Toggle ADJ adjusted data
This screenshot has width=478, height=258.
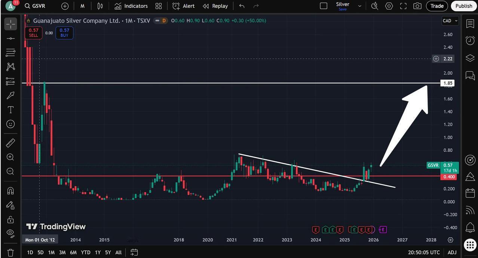pyautogui.click(x=452, y=252)
